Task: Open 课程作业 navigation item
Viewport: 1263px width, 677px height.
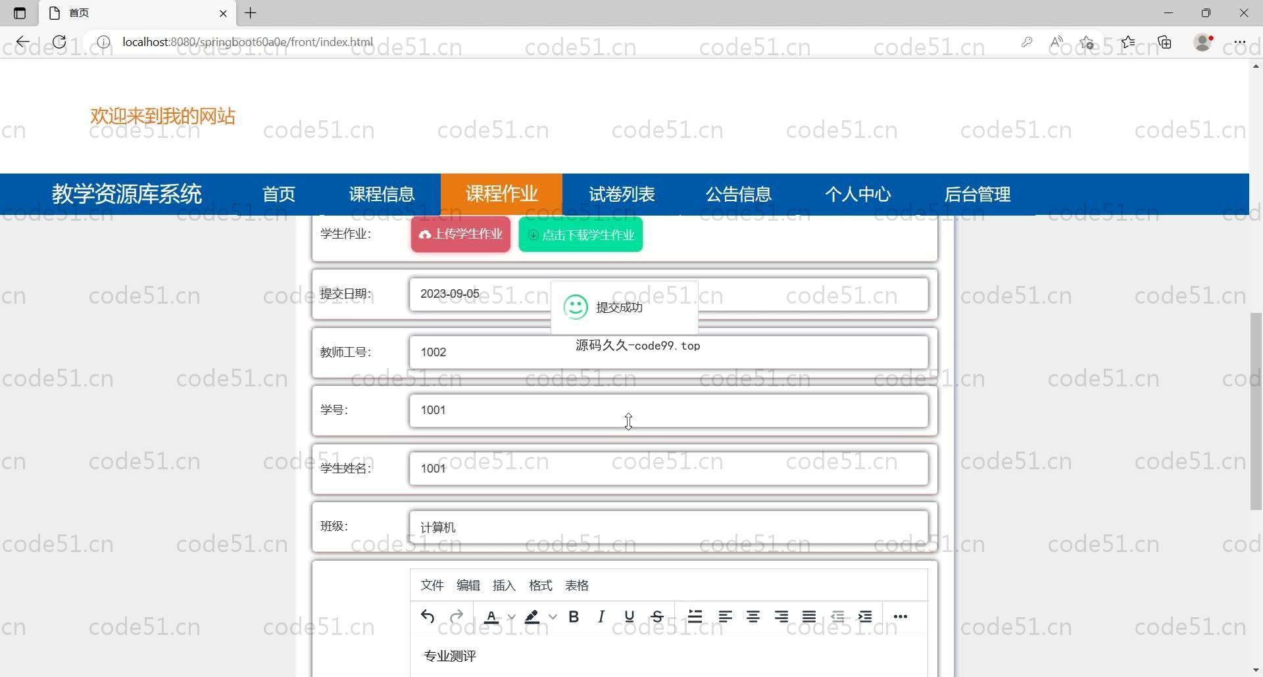Action: click(x=501, y=194)
